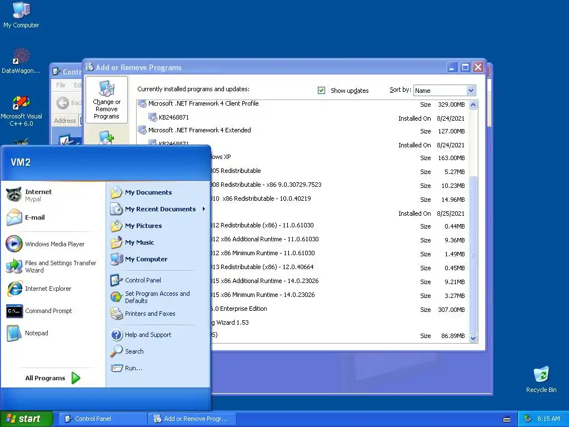The height and width of the screenshot is (427, 569).
Task: Click the 8:15 AM taskbar clock
Action: (x=548, y=419)
